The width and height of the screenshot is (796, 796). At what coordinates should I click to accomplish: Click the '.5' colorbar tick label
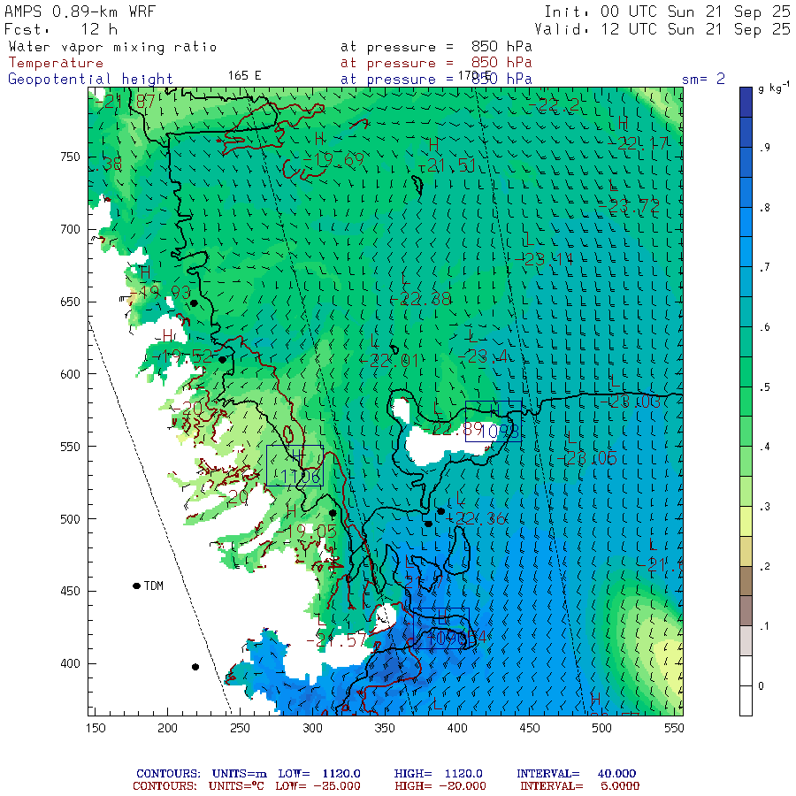(764, 387)
